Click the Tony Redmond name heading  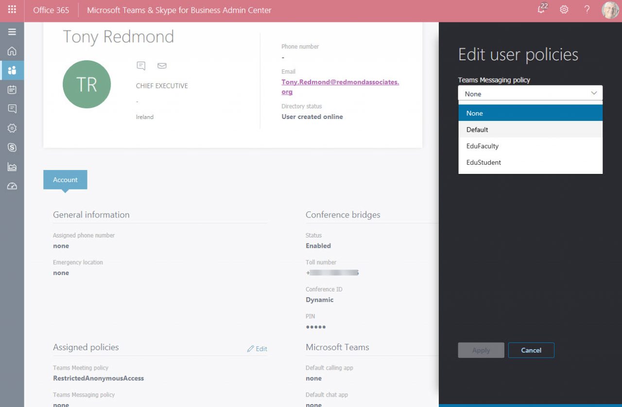[x=118, y=37]
